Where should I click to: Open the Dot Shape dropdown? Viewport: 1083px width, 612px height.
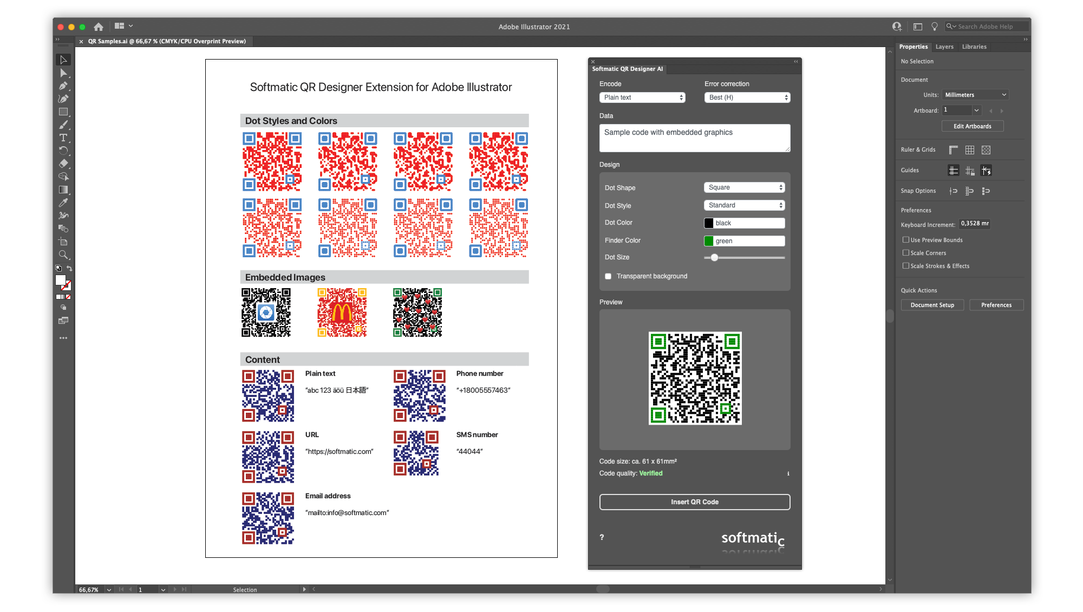(x=744, y=187)
